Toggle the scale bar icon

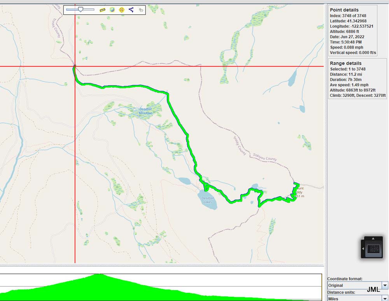tap(103, 10)
